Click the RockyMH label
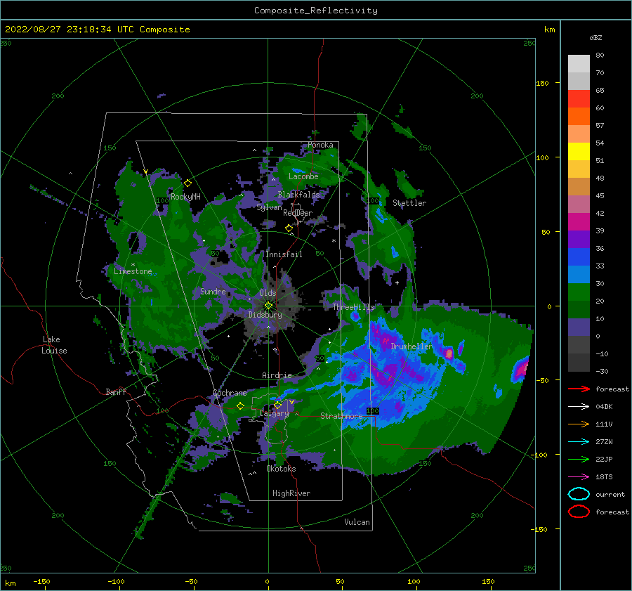The width and height of the screenshot is (632, 591). click(x=185, y=197)
